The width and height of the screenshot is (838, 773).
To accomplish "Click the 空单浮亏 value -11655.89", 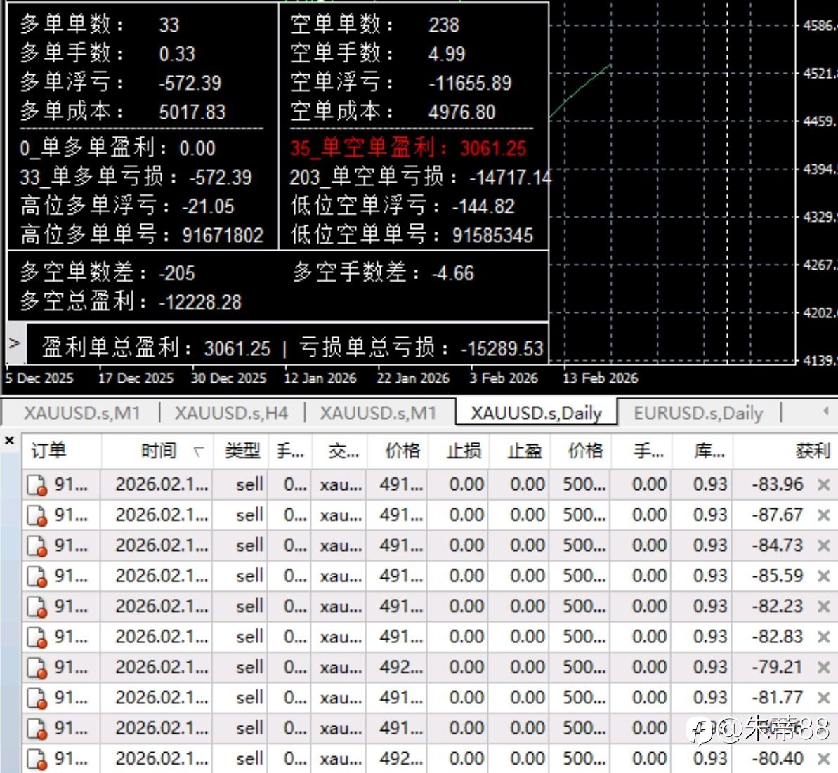I will pyautogui.click(x=470, y=83).
